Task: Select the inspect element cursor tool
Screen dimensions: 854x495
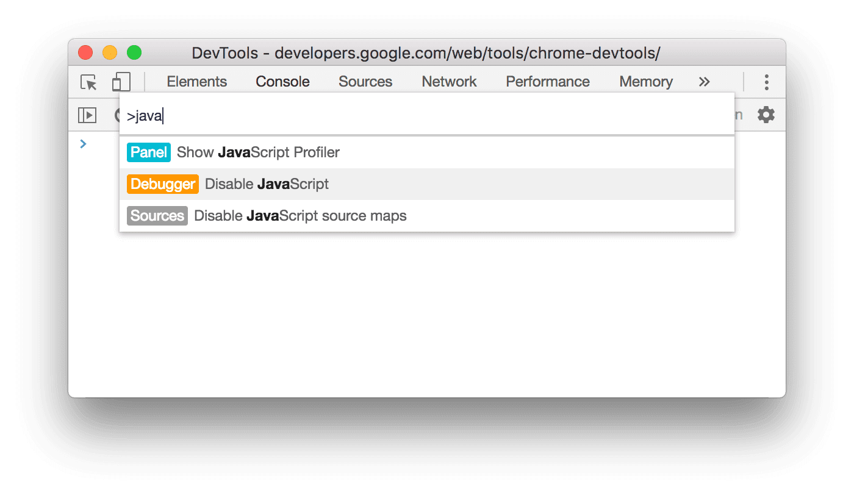Action: [x=88, y=82]
